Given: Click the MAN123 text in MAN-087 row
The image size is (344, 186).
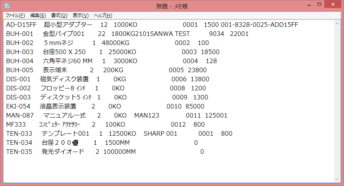Looking at the screenshot, I should pos(147,116).
